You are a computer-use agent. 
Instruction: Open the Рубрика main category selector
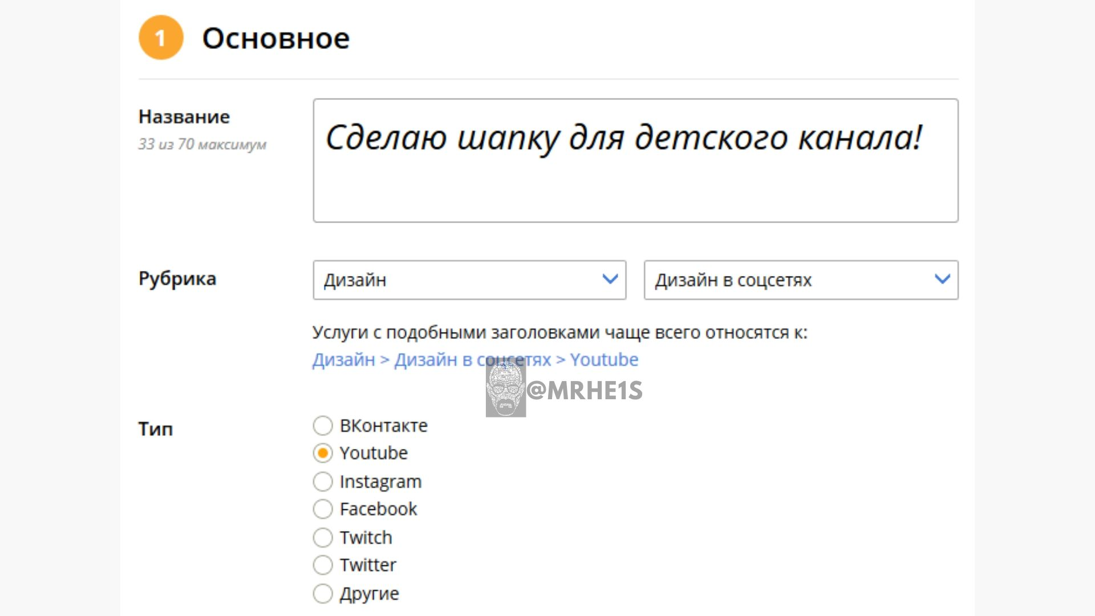(469, 280)
